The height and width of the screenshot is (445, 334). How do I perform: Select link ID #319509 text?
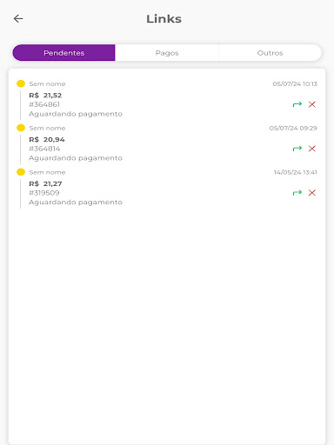pyautogui.click(x=44, y=193)
